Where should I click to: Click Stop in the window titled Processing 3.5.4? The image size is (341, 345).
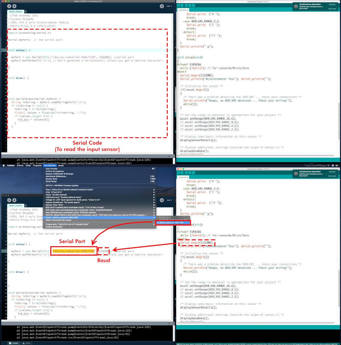[14, 6]
